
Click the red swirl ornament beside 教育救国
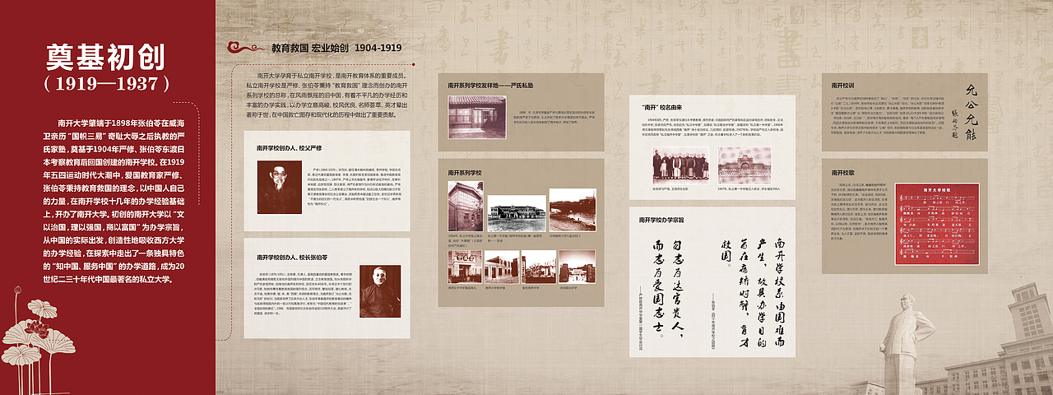(246, 48)
